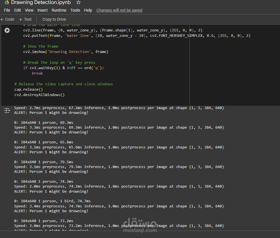This screenshot has width=280, height=238.
Task: Toggle the cell output options icon
Action: point(7,110)
